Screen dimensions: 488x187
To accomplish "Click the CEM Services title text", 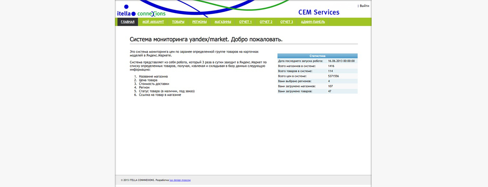I will [x=319, y=12].
